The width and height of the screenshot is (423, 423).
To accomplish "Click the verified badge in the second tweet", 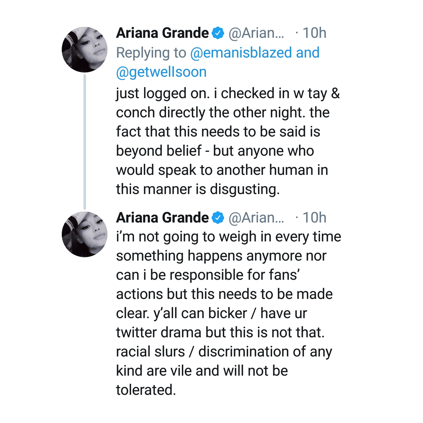I will pyautogui.click(x=218, y=218).
